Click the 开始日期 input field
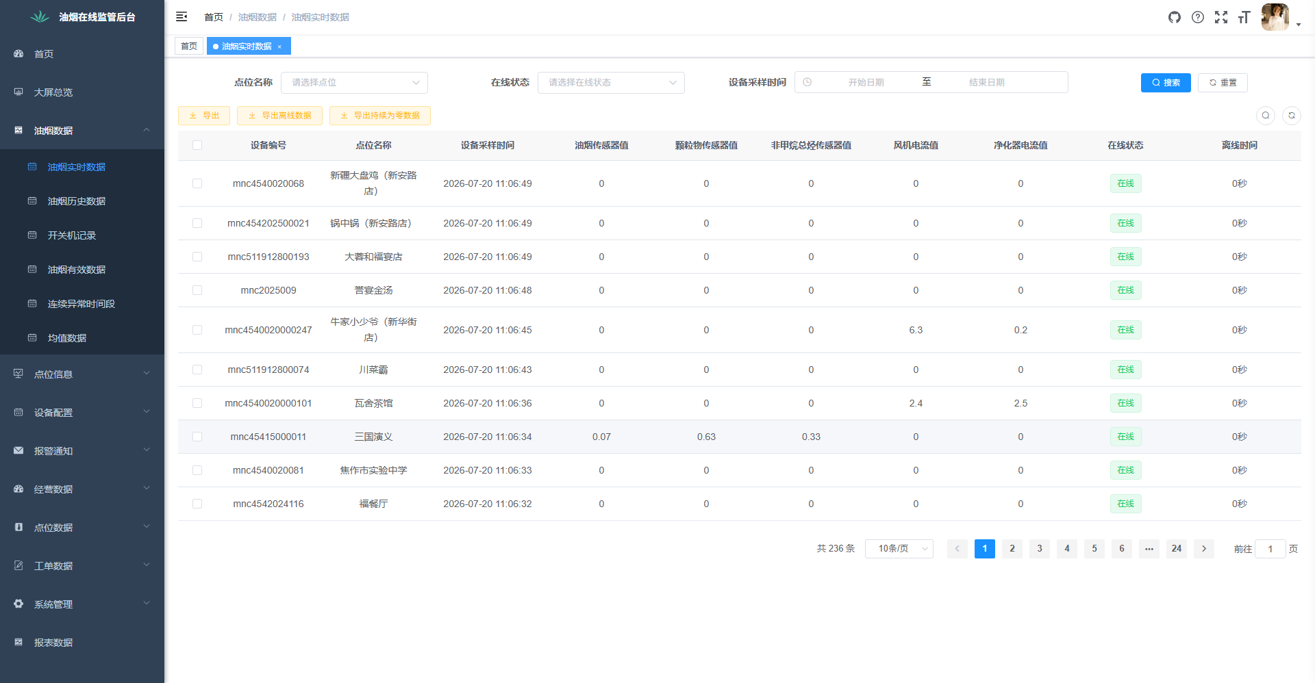 (866, 82)
